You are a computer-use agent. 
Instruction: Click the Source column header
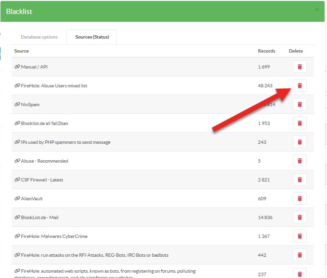click(x=22, y=51)
